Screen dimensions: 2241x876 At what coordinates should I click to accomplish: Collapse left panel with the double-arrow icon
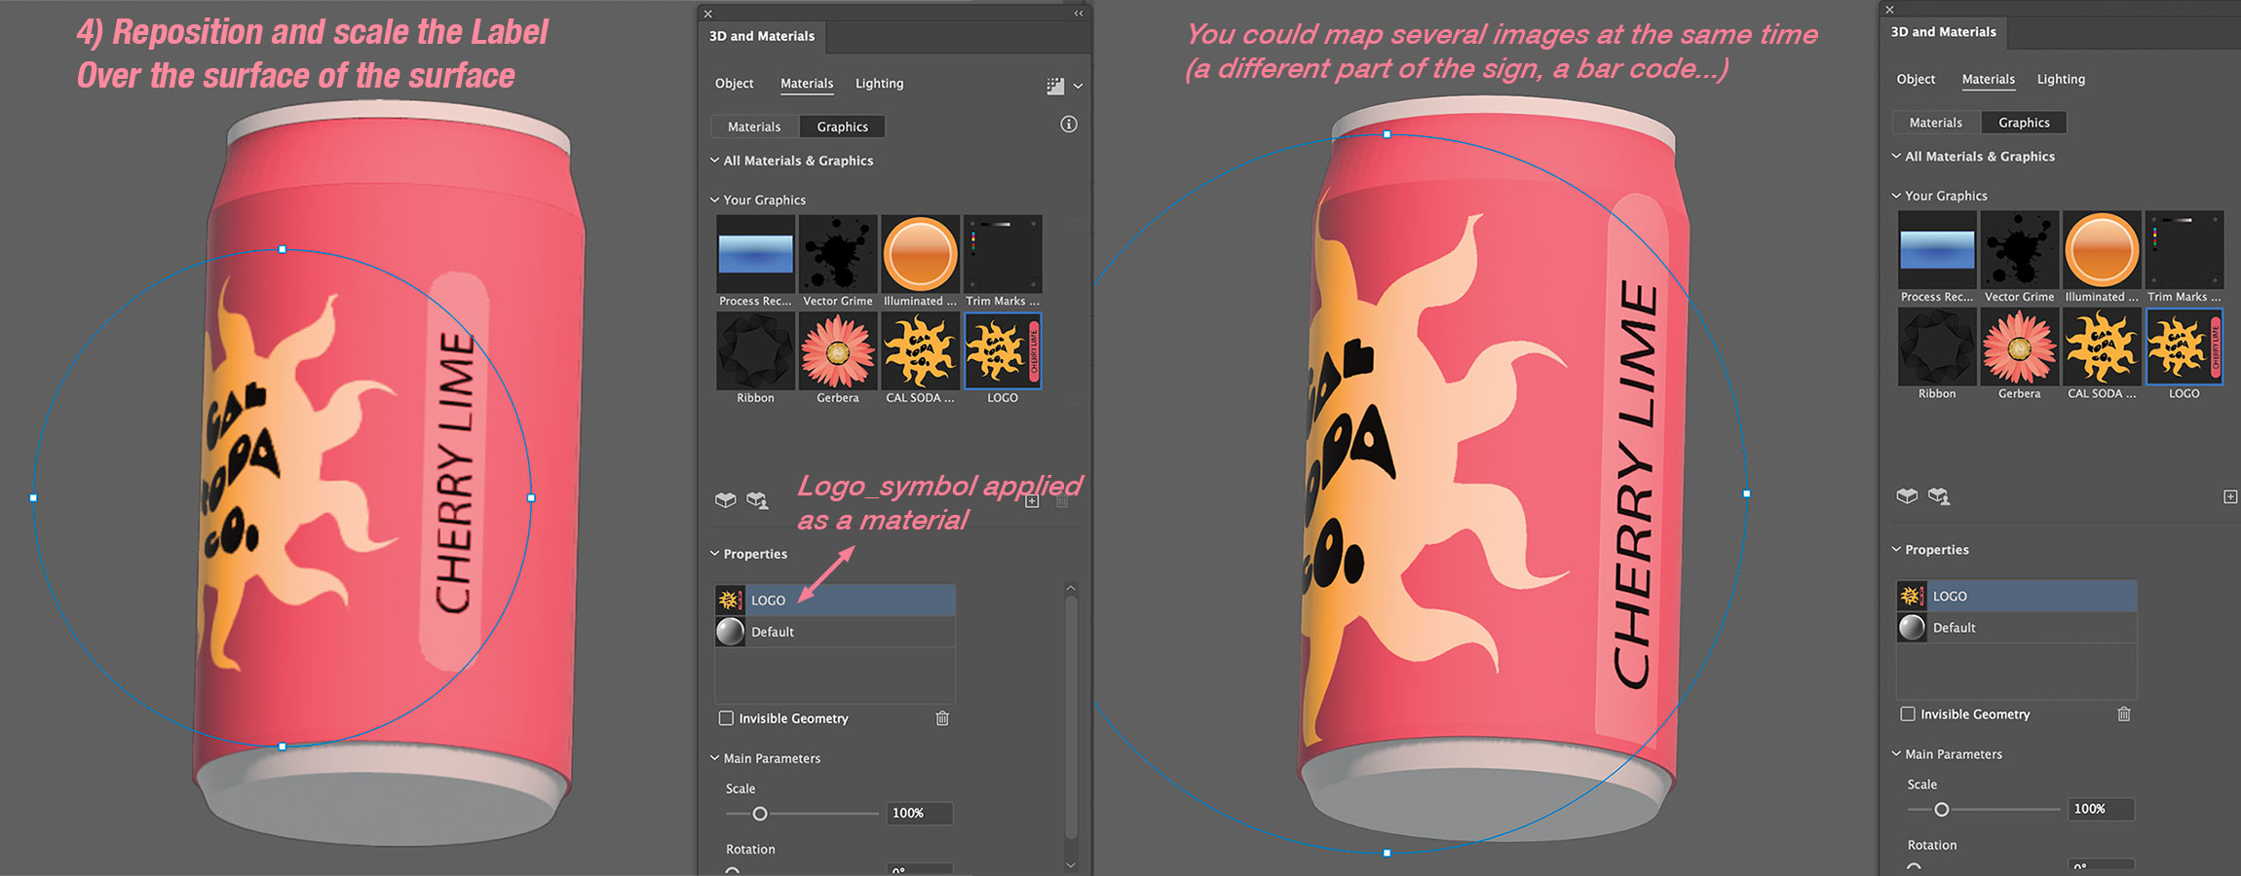1079,14
